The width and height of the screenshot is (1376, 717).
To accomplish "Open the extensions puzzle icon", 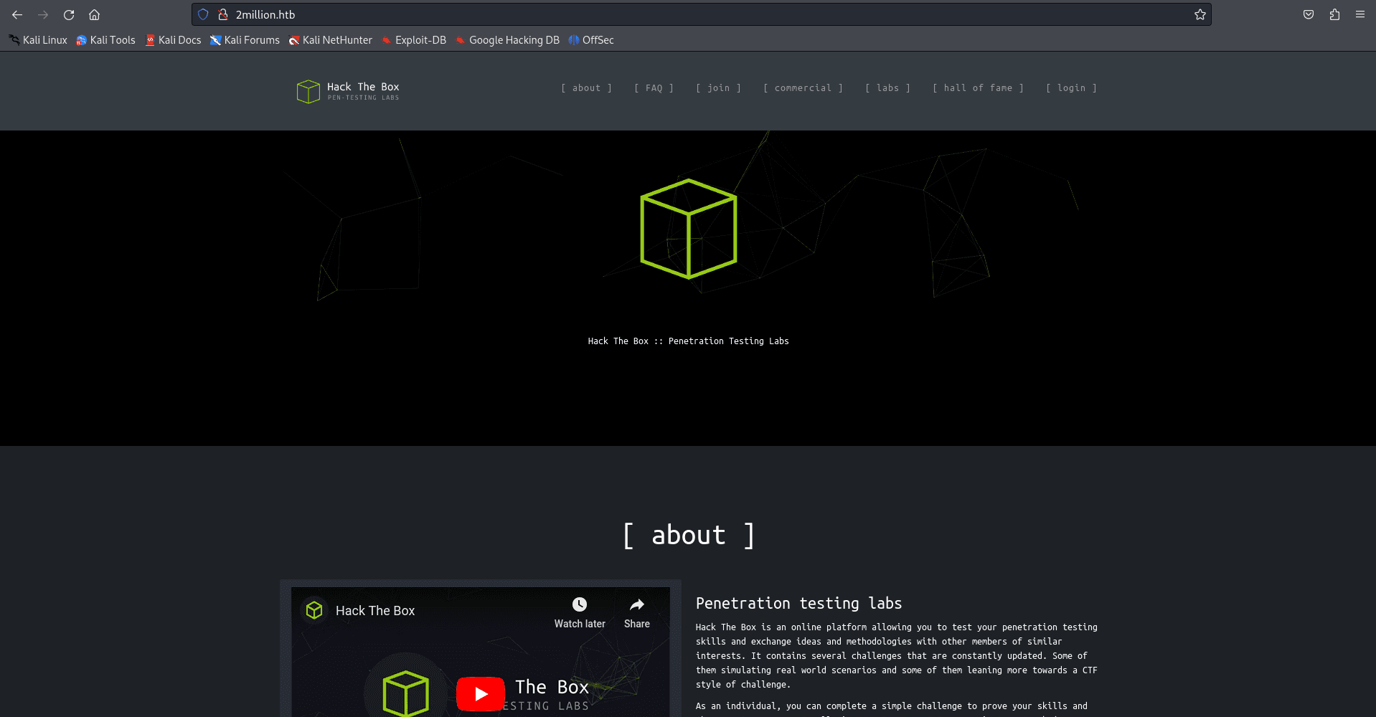I will point(1334,14).
